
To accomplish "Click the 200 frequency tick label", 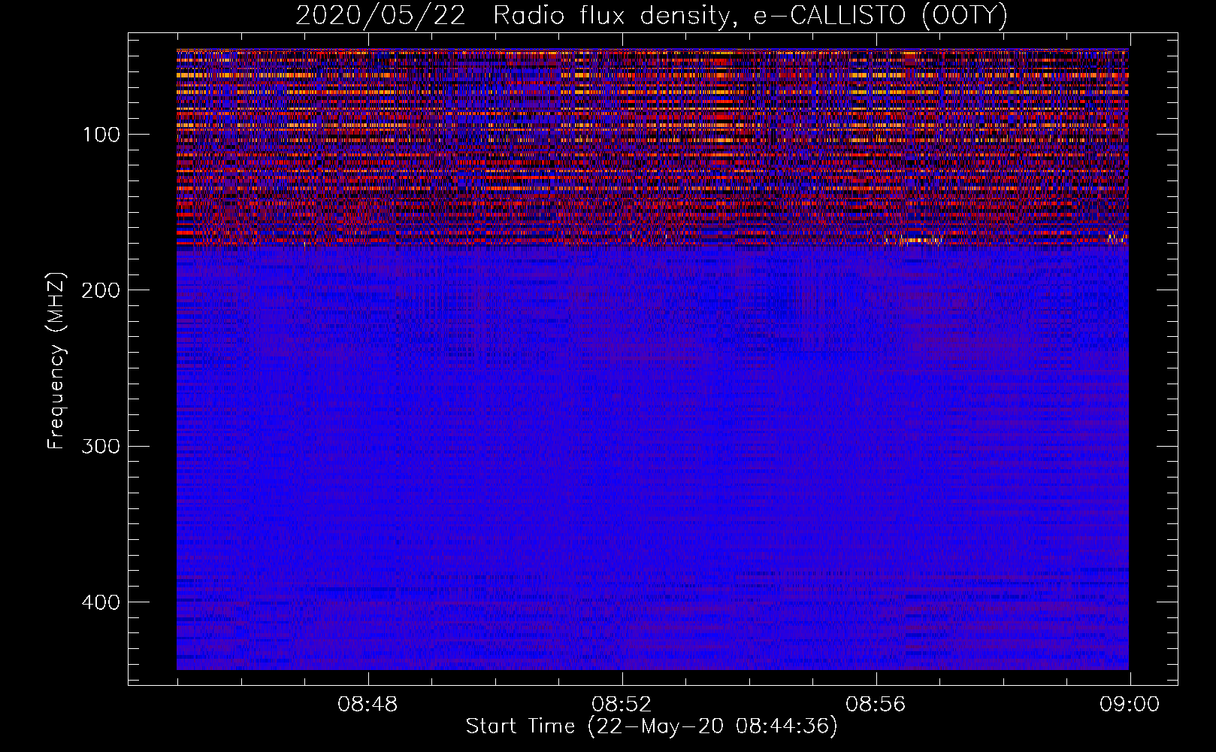I will pos(101,290).
